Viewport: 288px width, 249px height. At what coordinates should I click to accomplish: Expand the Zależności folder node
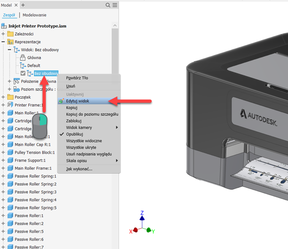(3, 34)
